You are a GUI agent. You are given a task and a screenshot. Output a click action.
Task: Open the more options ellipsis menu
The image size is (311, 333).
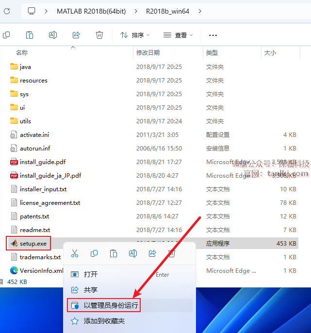click(213, 35)
